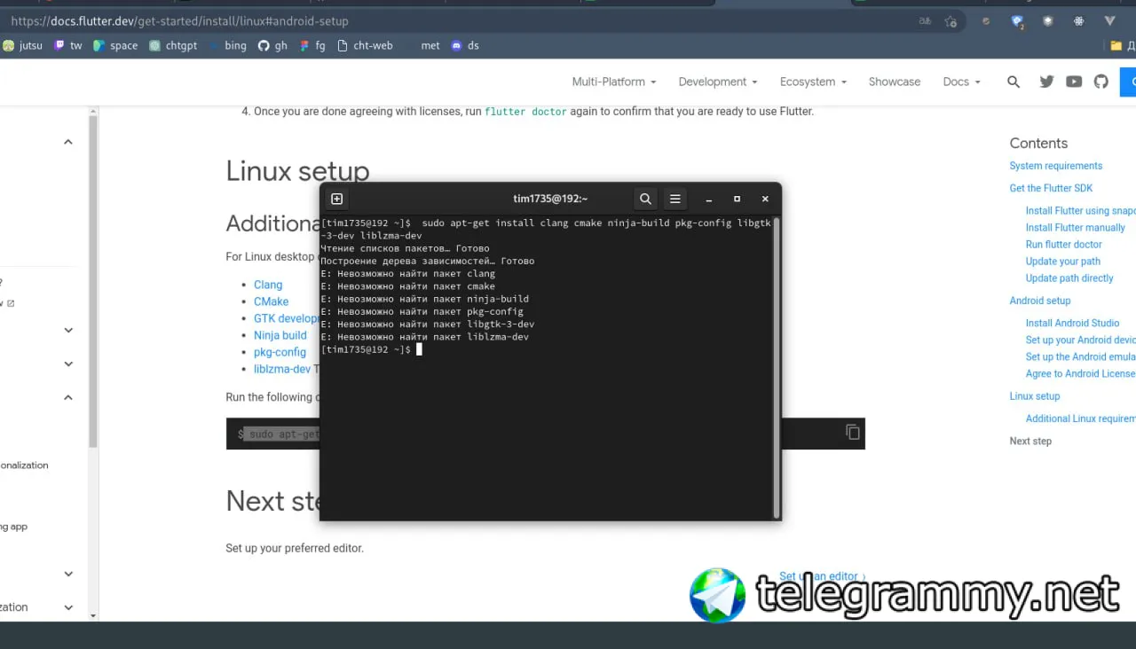The image size is (1136, 649).
Task: Jump to Get the Flutter SDK in Contents
Action: [1051, 188]
